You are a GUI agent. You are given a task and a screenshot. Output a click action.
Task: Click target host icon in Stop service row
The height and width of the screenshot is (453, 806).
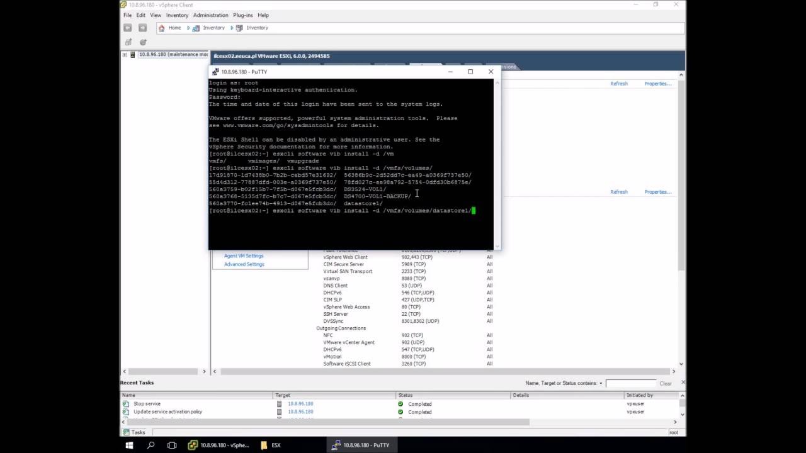(x=280, y=404)
